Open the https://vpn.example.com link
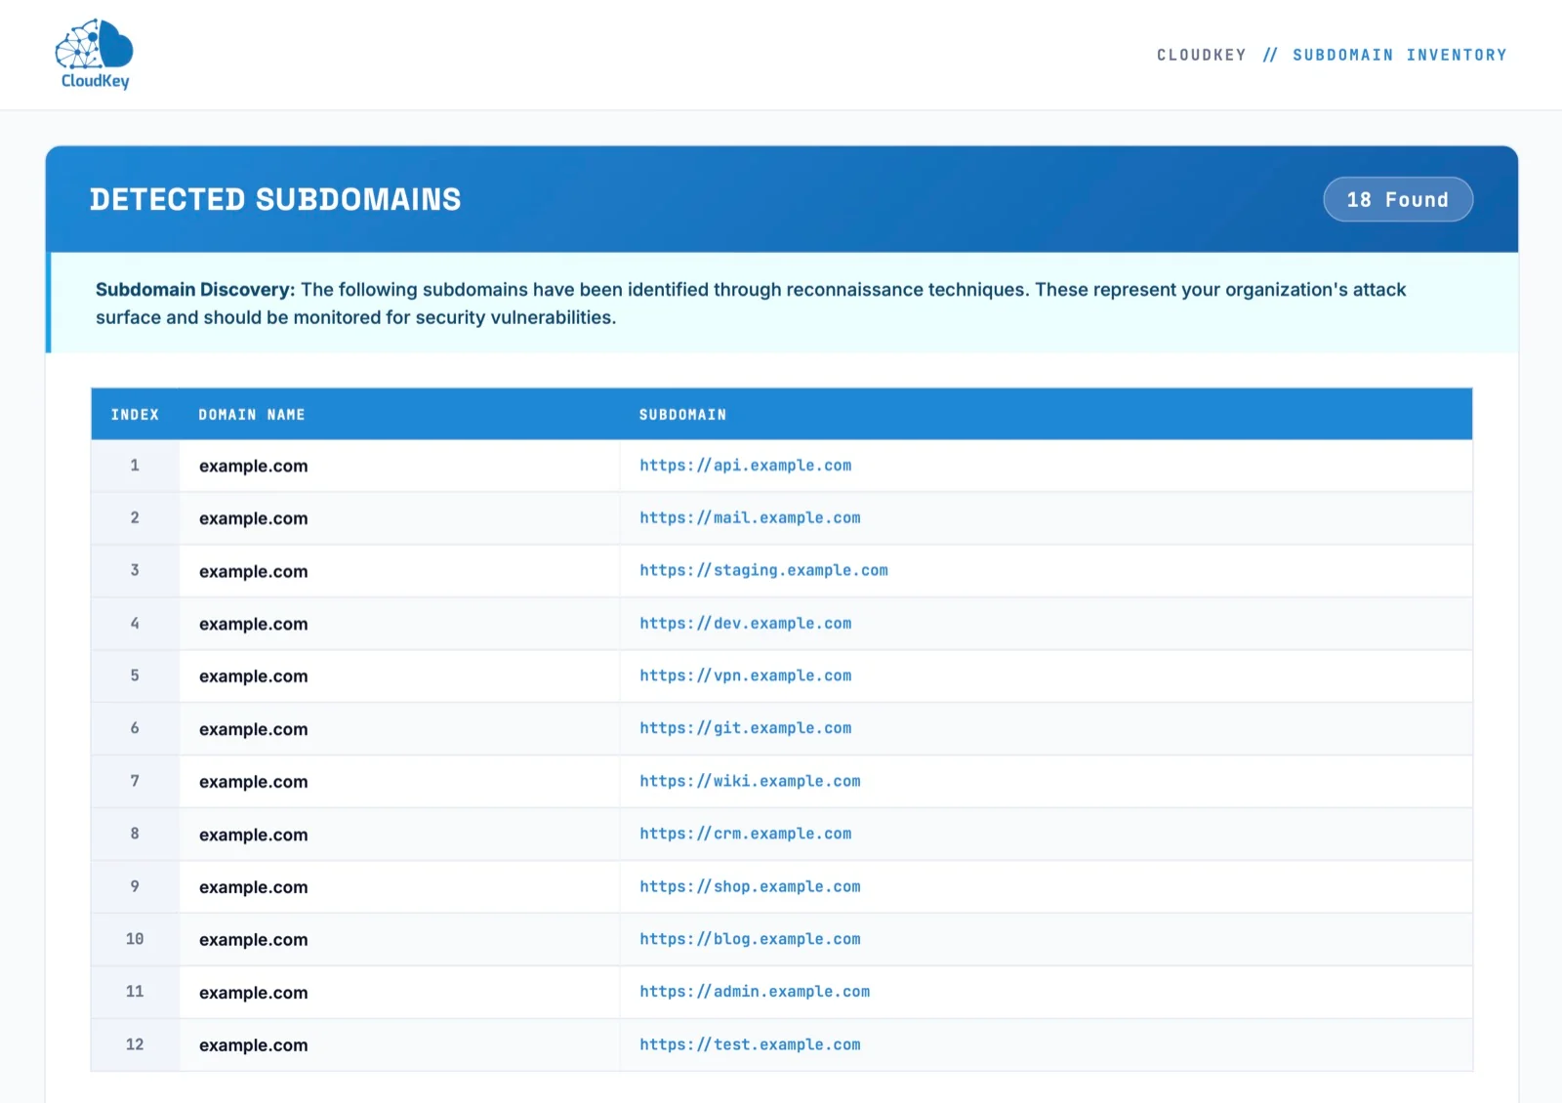 tap(746, 676)
